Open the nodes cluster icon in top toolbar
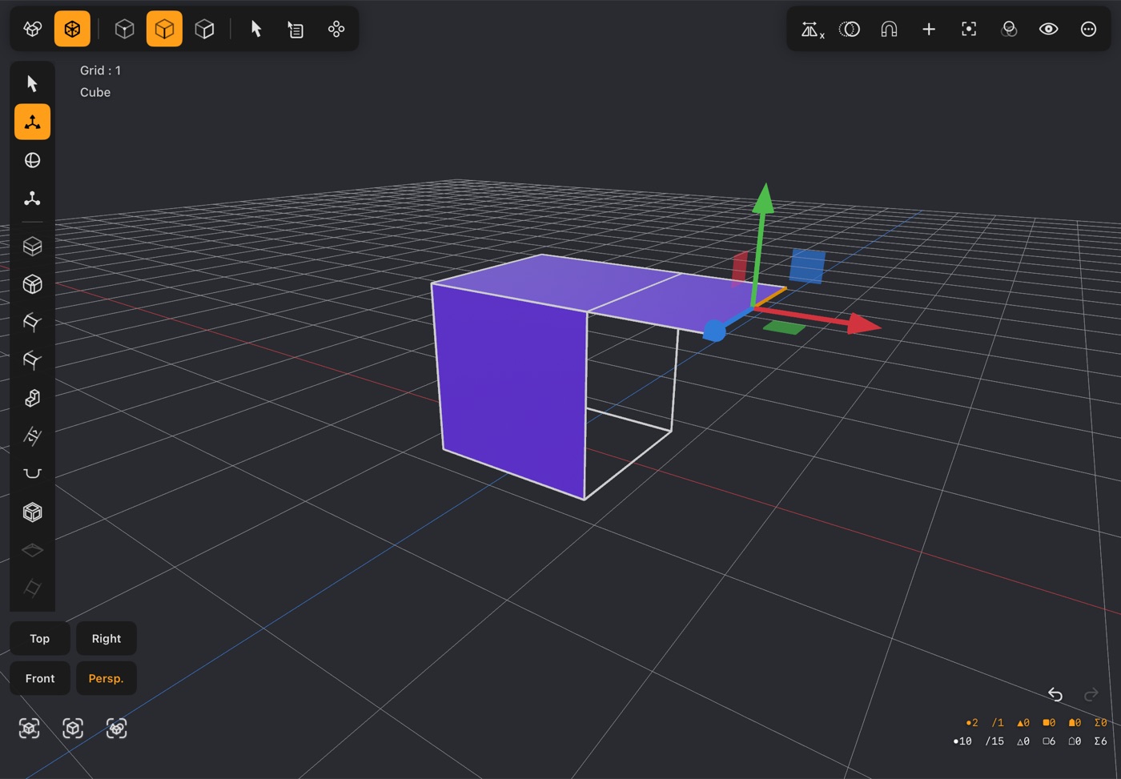 tap(336, 29)
